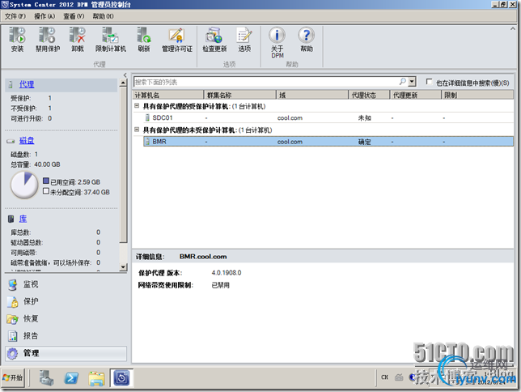Click the CH language indicator
Screen dimensions: 521x392
pos(385,377)
